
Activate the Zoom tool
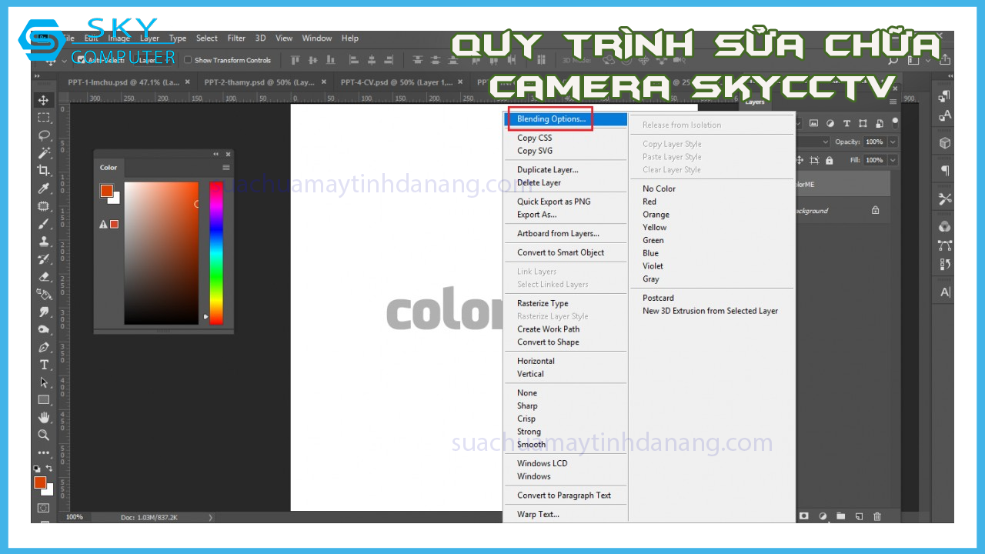click(x=44, y=435)
